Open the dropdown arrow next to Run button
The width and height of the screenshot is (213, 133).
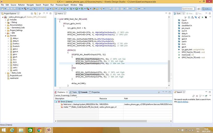pyautogui.click(x=79, y=9)
